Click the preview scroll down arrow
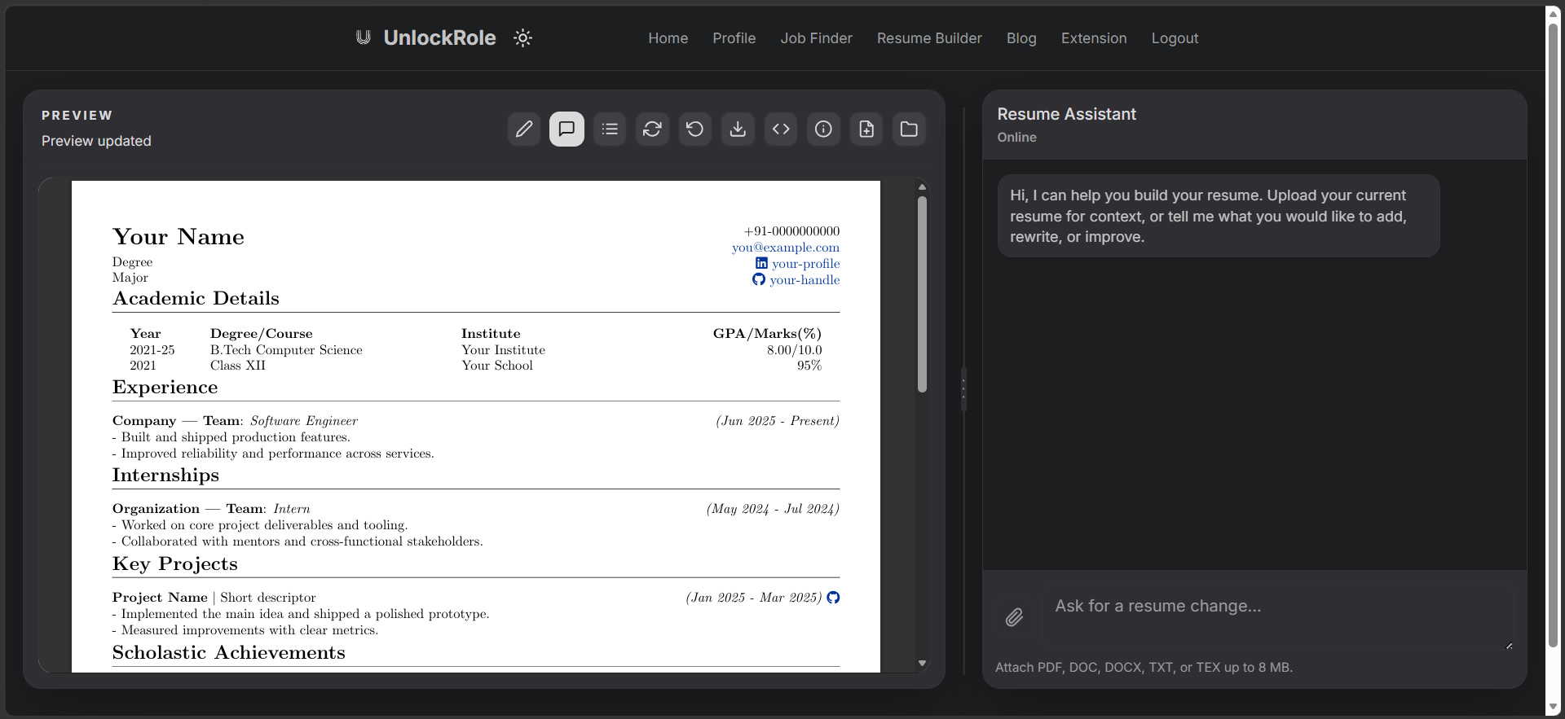 [922, 664]
